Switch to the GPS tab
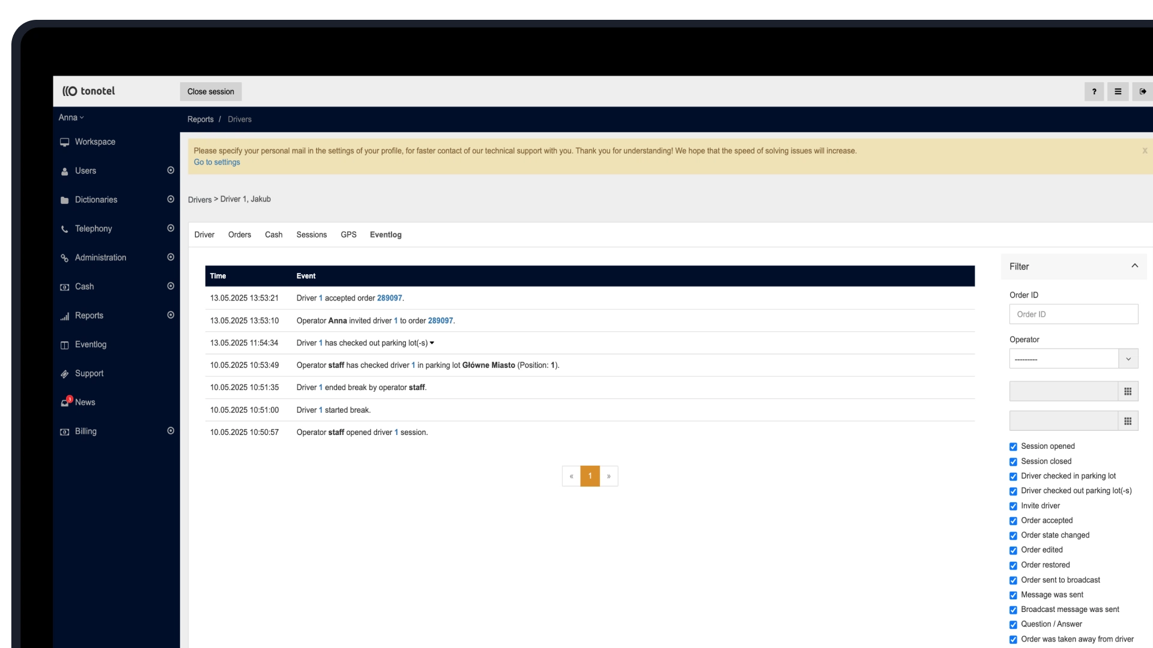 (348, 235)
